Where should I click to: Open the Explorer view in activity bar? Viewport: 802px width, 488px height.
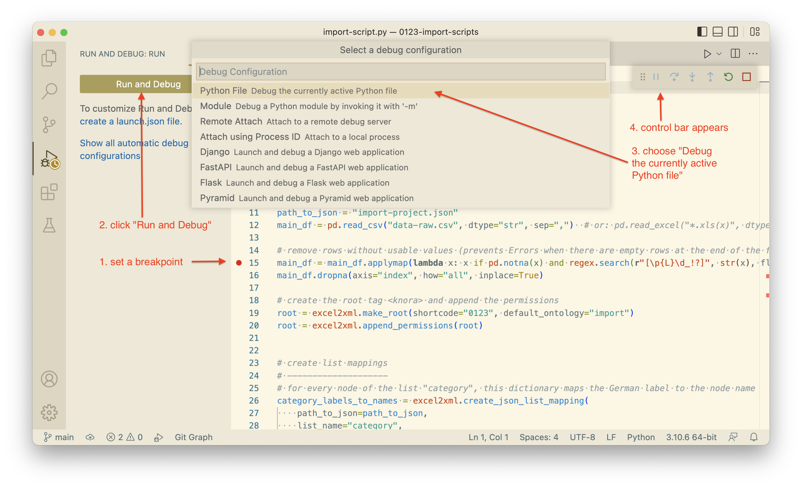point(49,58)
